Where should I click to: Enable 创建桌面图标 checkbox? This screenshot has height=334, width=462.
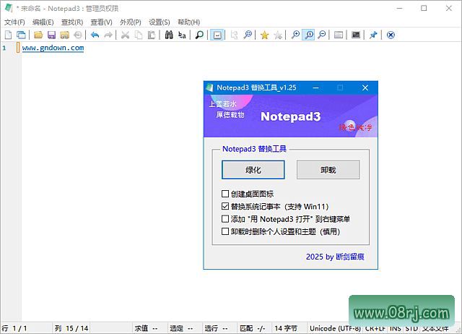click(x=225, y=194)
